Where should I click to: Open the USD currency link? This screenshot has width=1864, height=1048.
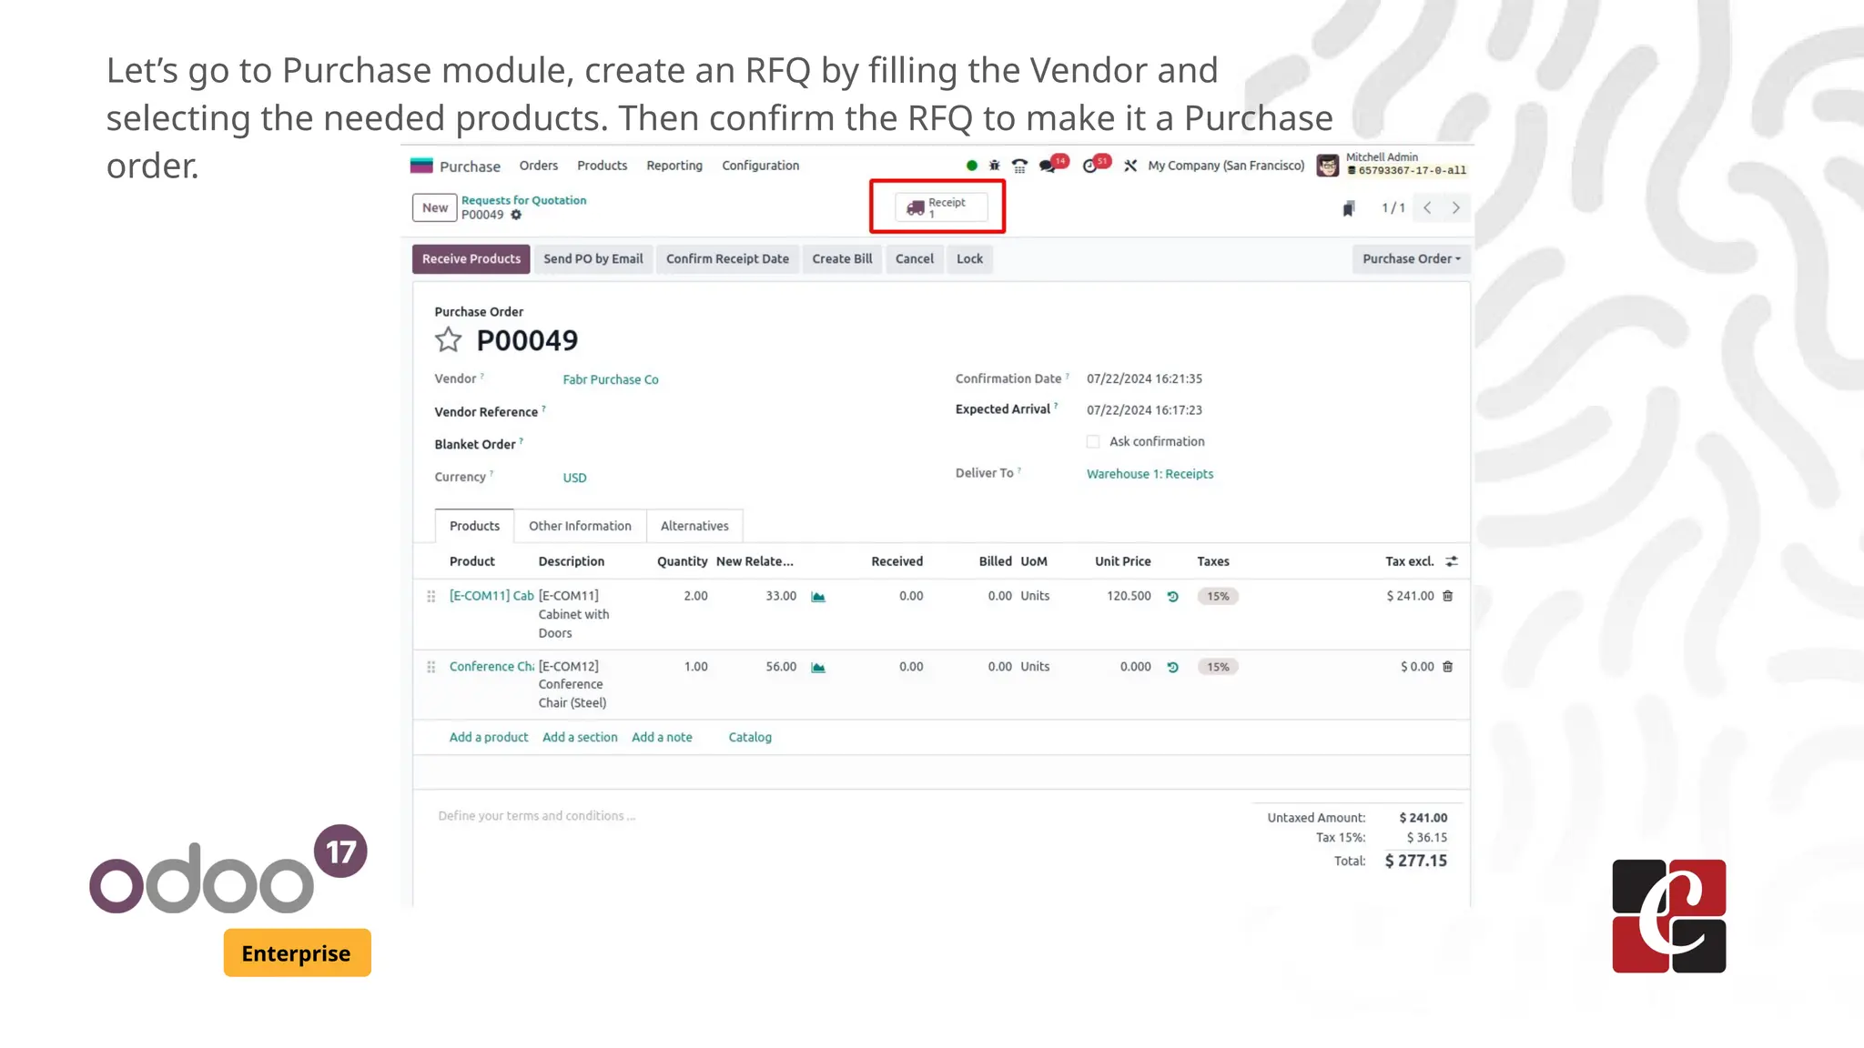574,479
